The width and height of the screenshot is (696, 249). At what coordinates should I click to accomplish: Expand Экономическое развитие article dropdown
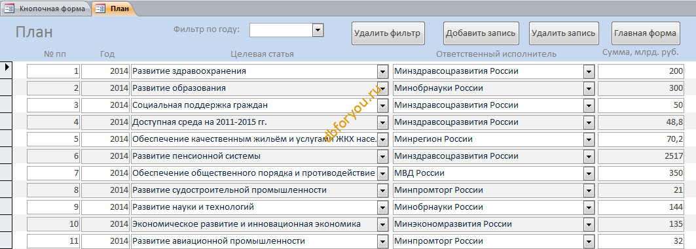382,225
